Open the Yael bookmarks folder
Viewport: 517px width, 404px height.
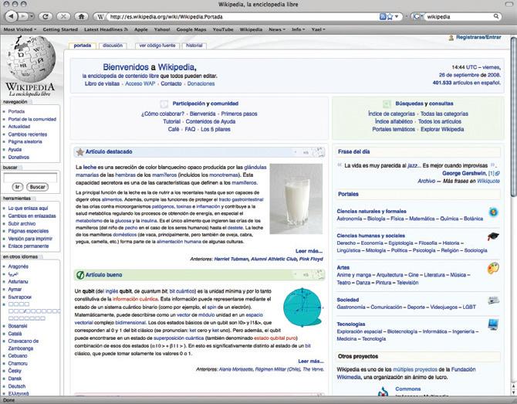(x=318, y=29)
